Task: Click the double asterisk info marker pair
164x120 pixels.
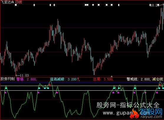Action: [x=87, y=5]
